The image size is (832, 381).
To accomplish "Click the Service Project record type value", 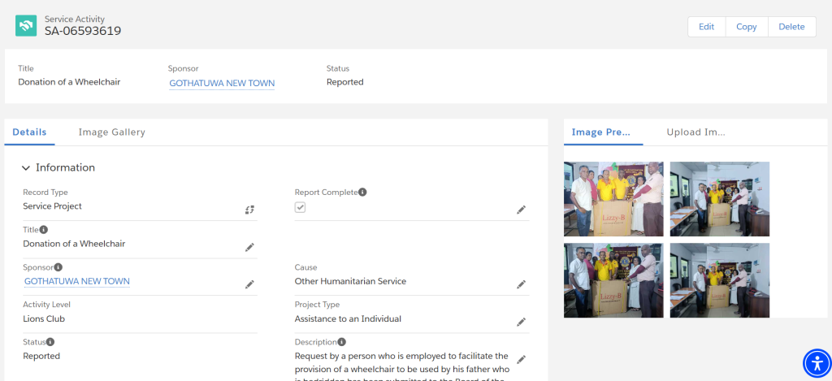I will (53, 206).
